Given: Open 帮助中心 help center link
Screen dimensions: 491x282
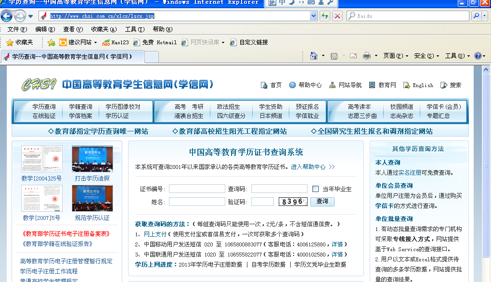Looking at the screenshot, I should pyautogui.click(x=305, y=85).
